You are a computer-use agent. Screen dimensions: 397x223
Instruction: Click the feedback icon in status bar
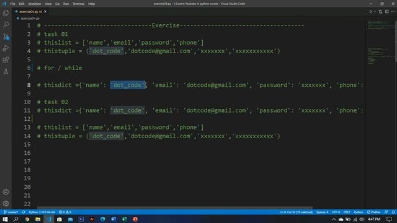[386, 212]
